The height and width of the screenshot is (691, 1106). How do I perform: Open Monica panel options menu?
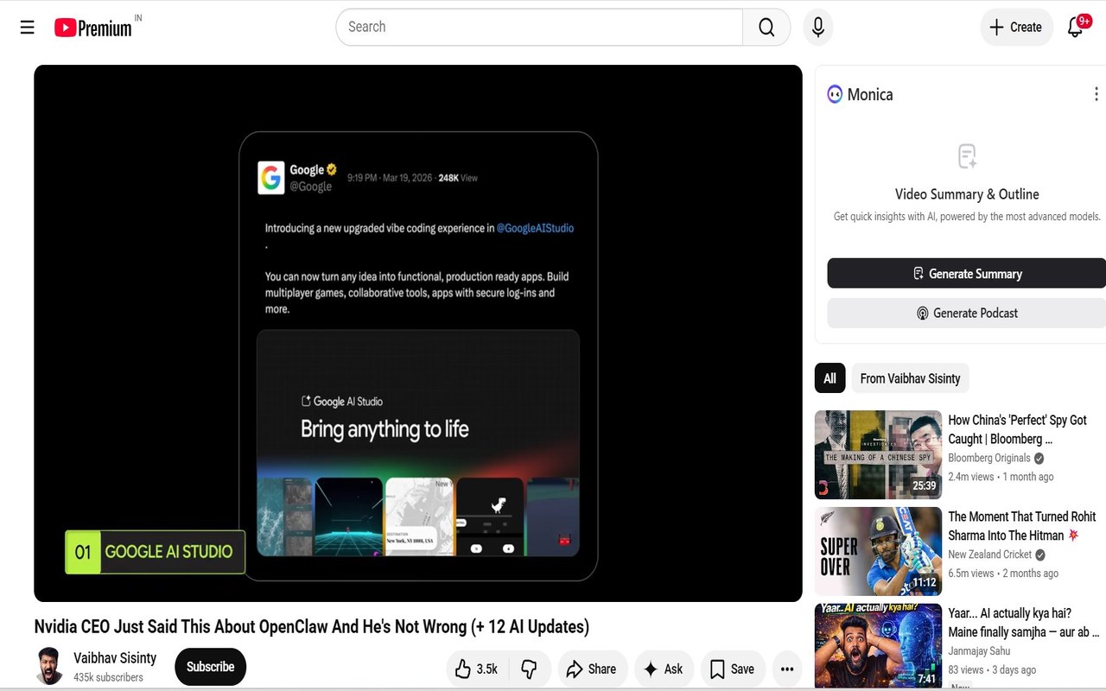[1096, 94]
